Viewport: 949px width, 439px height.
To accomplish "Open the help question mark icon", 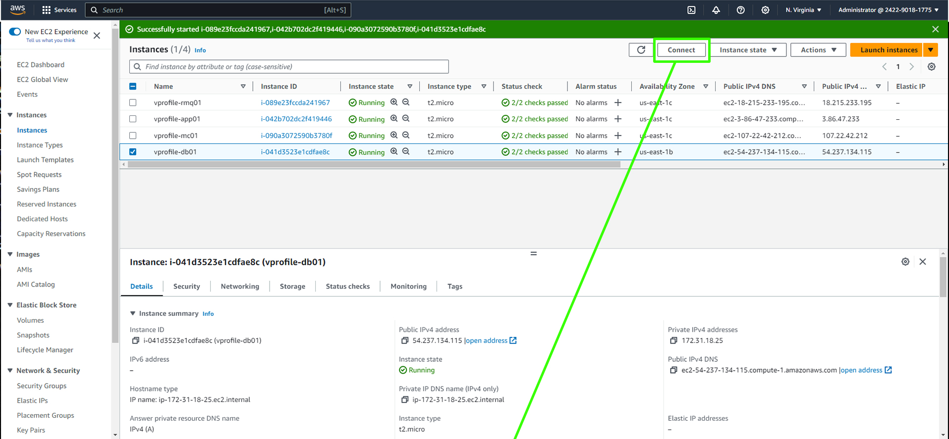I will [740, 10].
